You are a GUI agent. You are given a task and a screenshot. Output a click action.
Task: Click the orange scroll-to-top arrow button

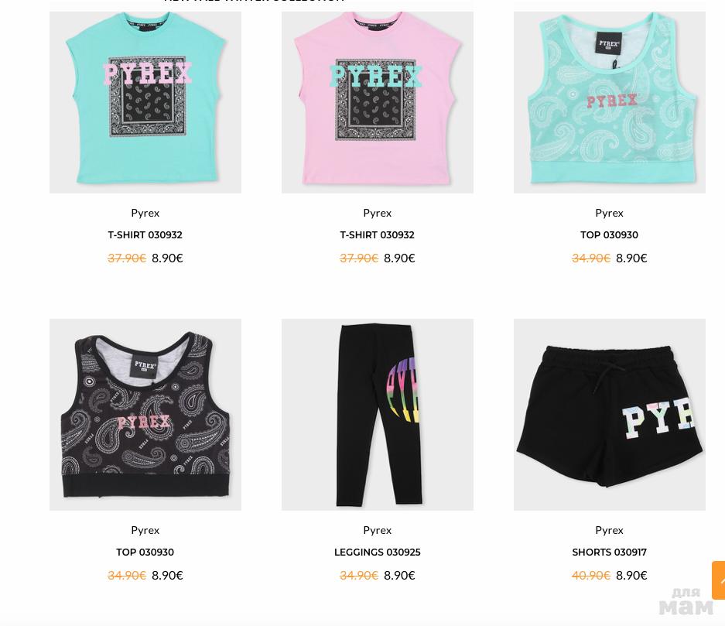coord(719,580)
